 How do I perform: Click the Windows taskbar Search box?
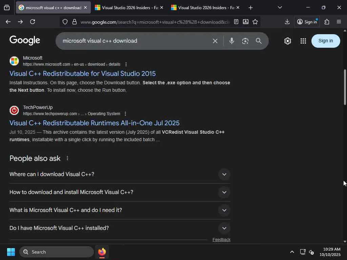(57, 252)
